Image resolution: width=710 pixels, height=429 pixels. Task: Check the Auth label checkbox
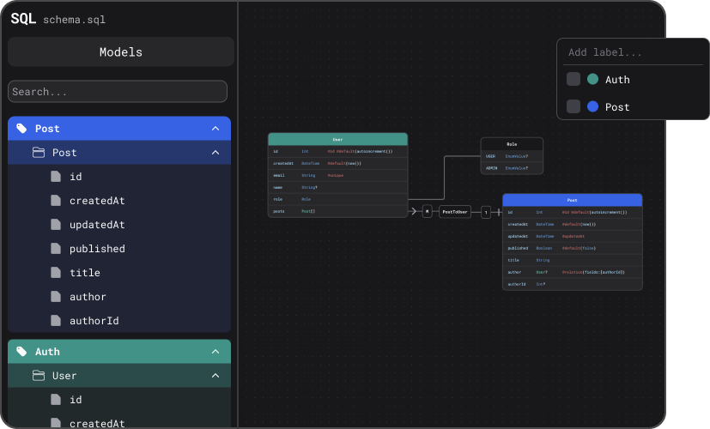pyautogui.click(x=573, y=79)
